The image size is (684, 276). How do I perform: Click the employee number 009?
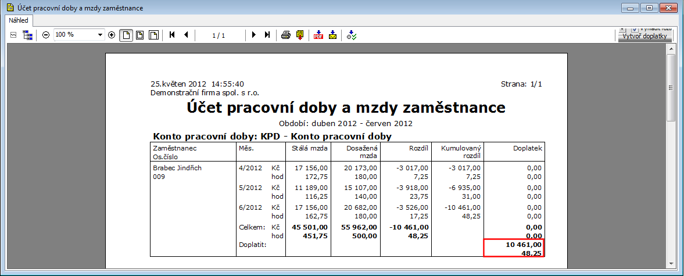[x=158, y=177]
